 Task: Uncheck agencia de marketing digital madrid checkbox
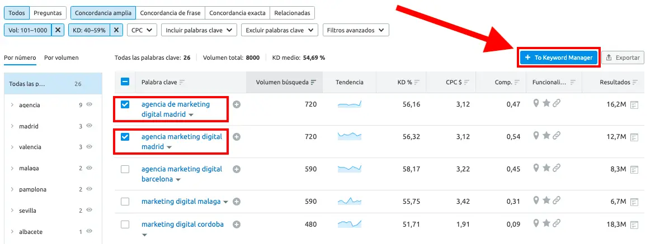125,104
